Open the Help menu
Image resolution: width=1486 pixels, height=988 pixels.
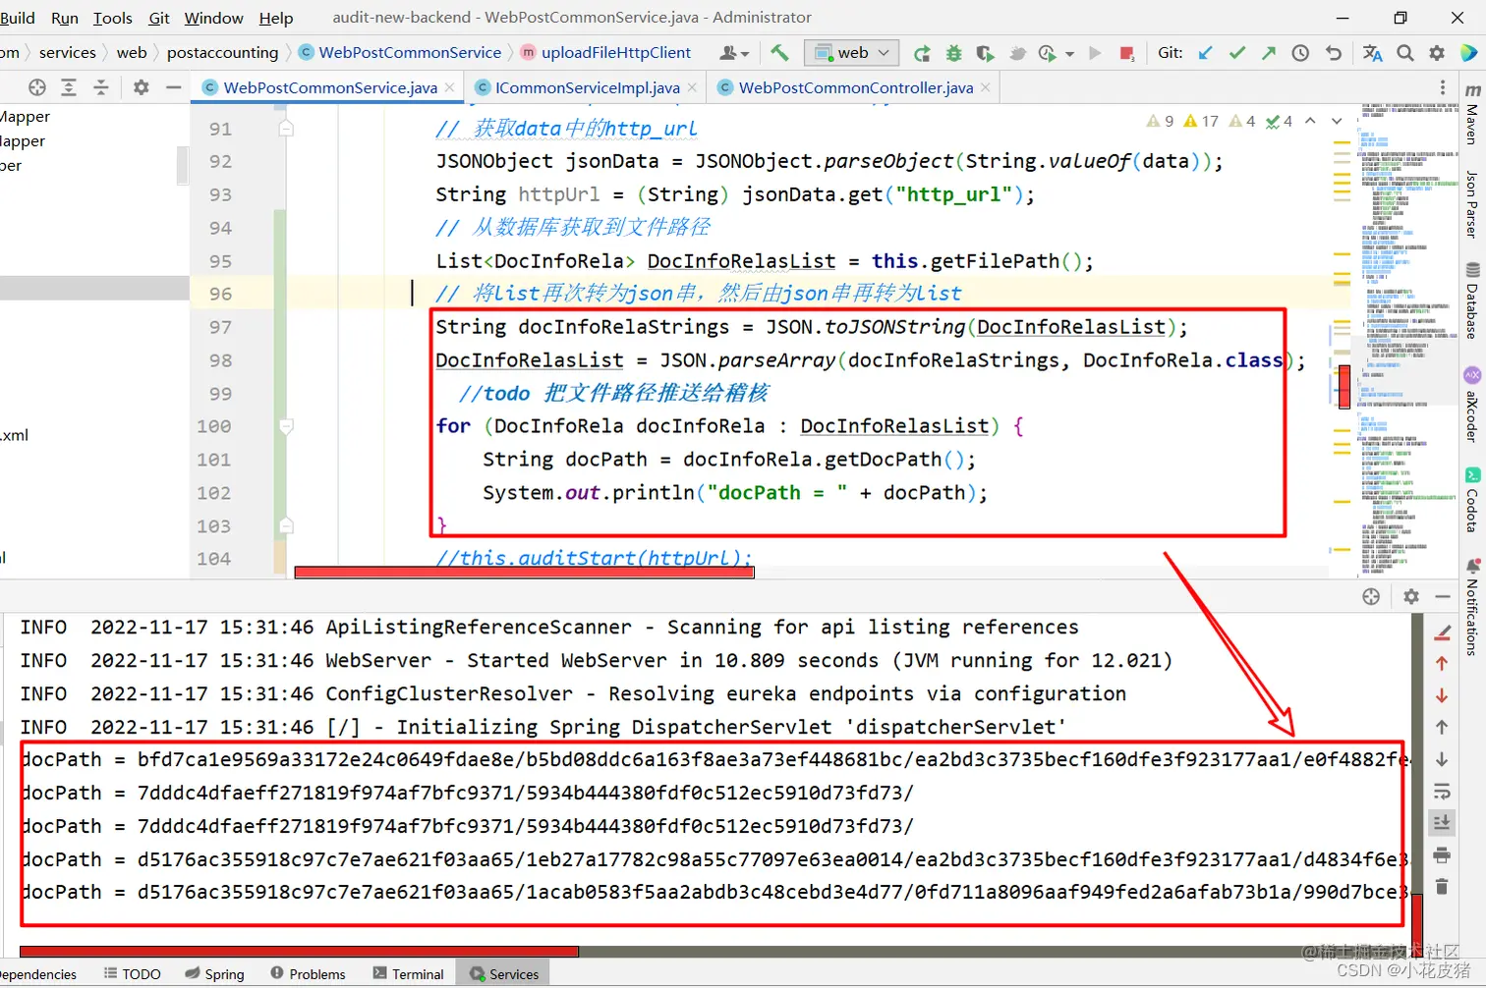(276, 18)
